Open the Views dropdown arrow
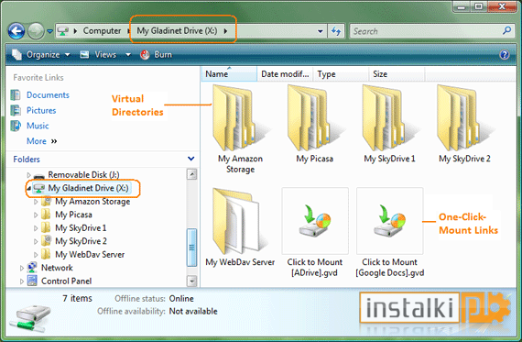522x342 pixels. (128, 55)
